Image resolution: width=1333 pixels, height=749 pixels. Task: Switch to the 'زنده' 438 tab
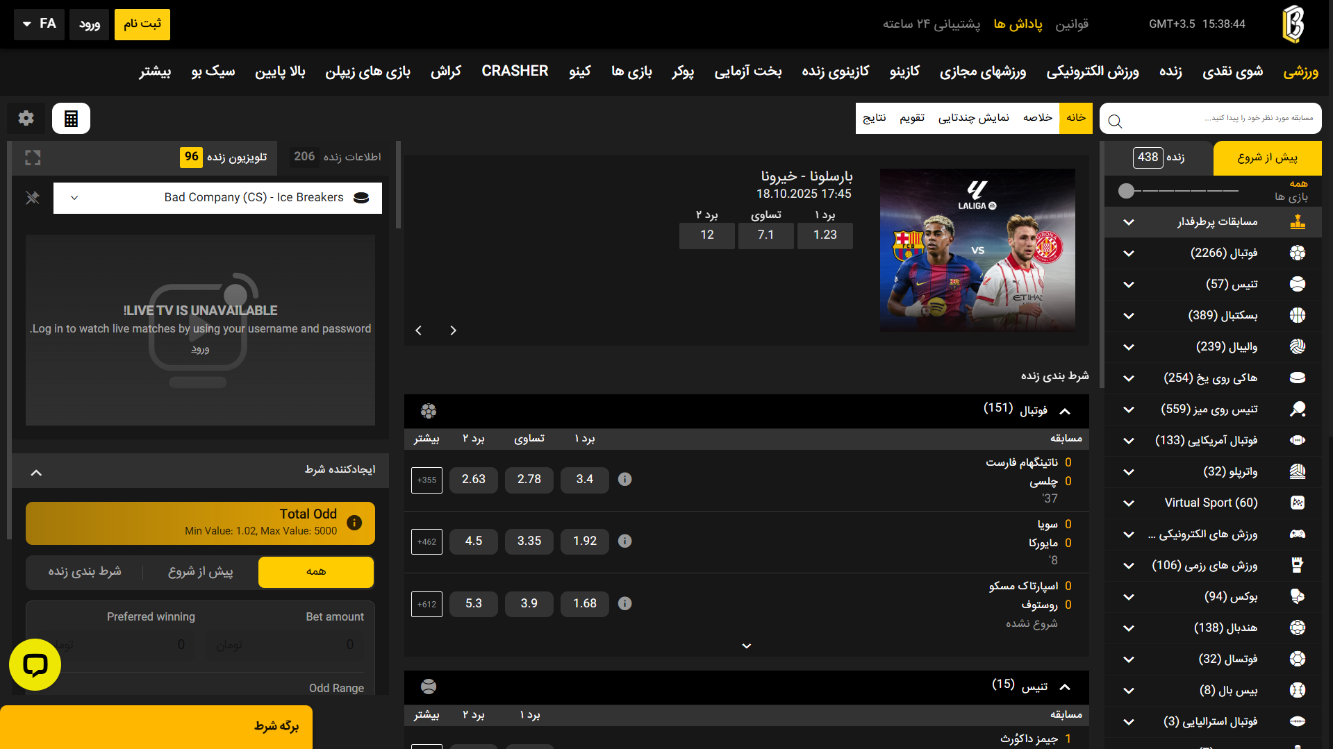click(1159, 158)
